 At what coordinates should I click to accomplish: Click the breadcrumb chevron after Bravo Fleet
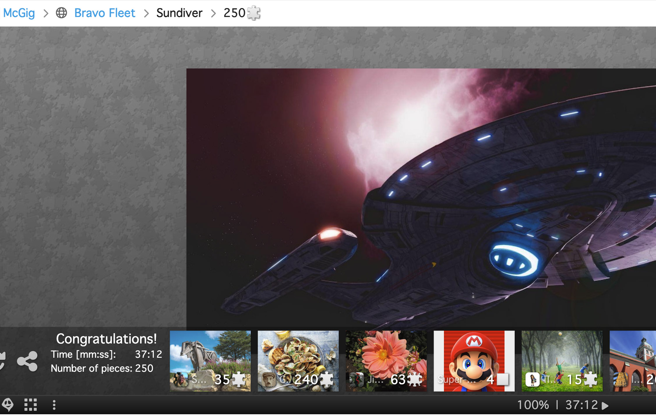click(x=147, y=13)
